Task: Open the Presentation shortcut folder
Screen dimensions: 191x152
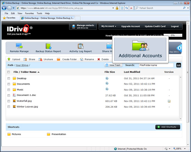Action: [x=57, y=134]
